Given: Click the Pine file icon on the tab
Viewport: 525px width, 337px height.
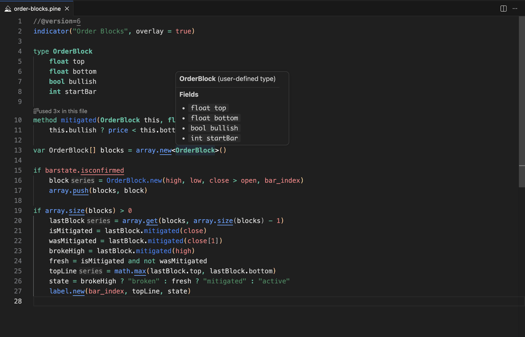Looking at the screenshot, I should tap(8, 9).
